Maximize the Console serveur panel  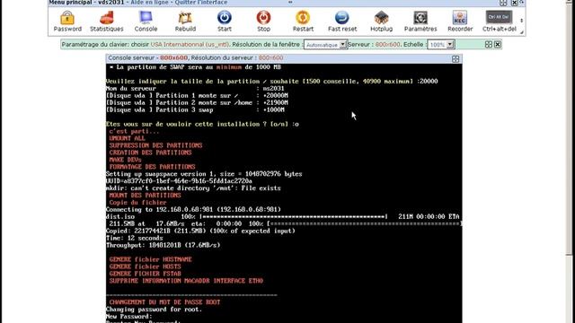[456, 59]
